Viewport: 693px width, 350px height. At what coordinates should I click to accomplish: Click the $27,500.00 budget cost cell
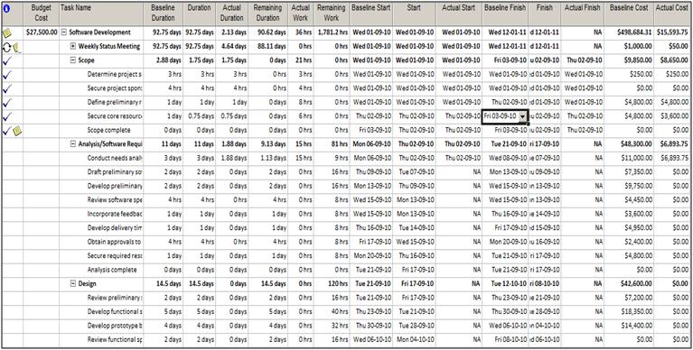[x=41, y=32]
